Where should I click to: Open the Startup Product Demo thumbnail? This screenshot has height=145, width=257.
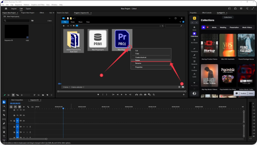(x=209, y=44)
